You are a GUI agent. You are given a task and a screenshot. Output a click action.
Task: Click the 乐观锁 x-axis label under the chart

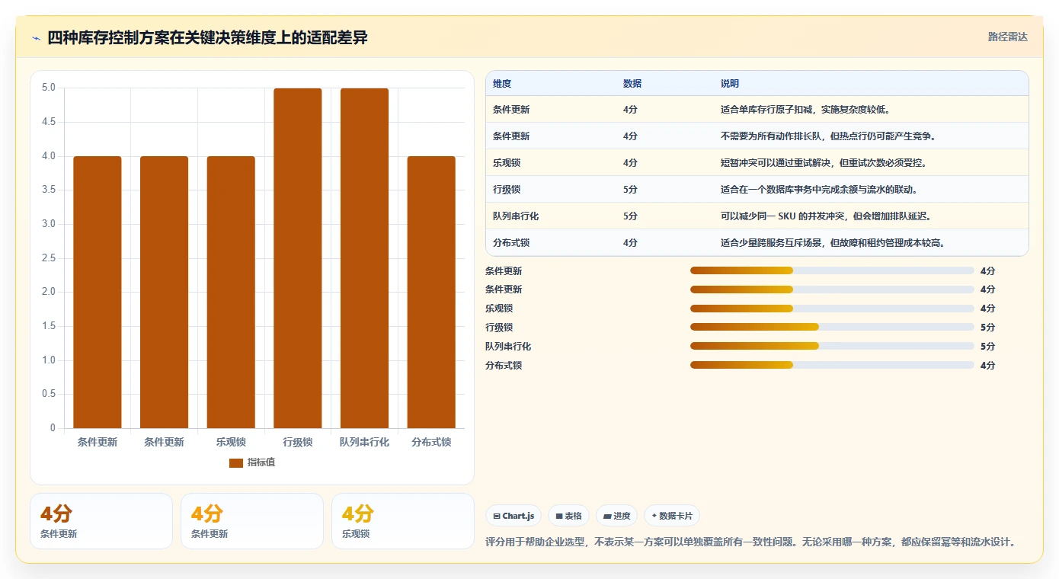click(231, 442)
